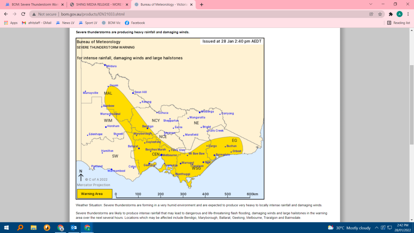Open the Reading list
The height and width of the screenshot is (233, 414).
[398, 23]
